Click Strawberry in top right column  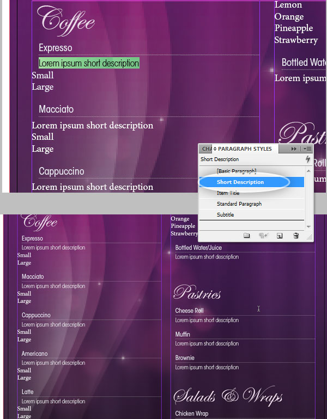click(296, 40)
